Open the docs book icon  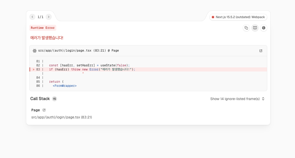pyautogui.click(x=255, y=28)
